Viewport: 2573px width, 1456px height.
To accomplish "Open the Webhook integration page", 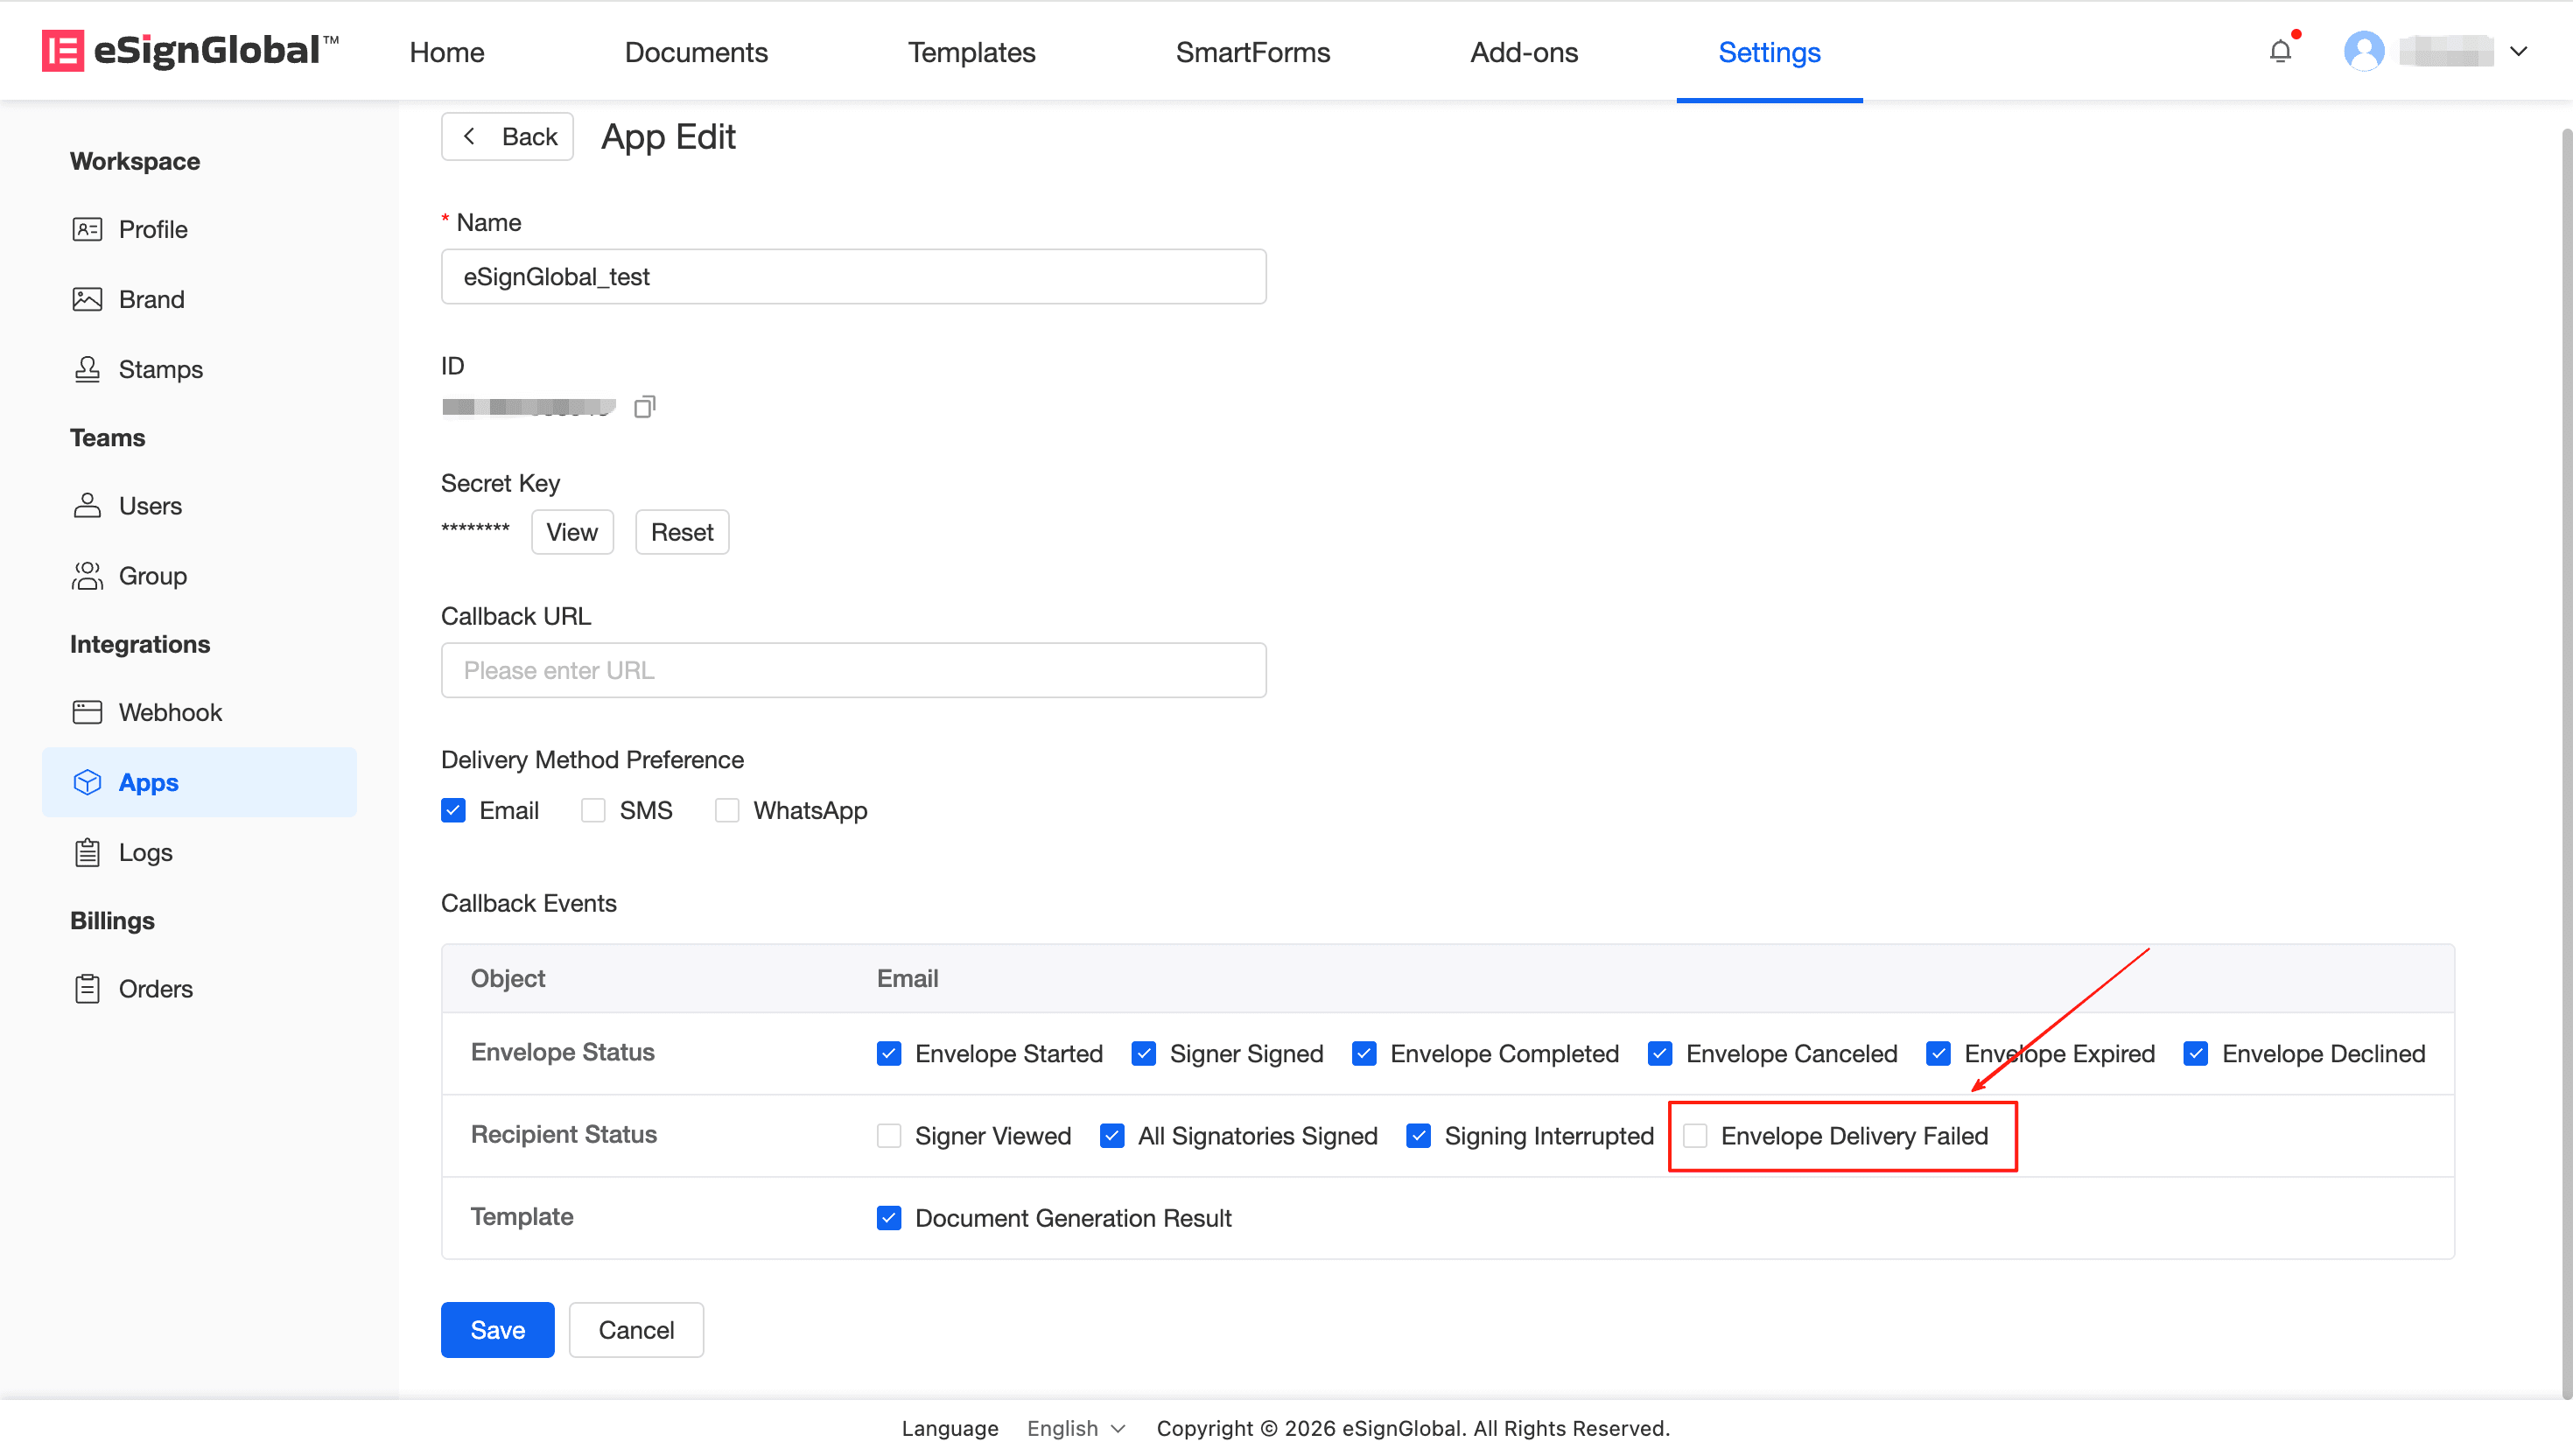I will pos(170,712).
